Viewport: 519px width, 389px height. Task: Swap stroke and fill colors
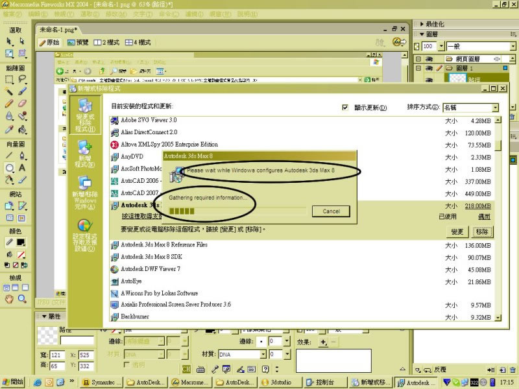(x=24, y=265)
